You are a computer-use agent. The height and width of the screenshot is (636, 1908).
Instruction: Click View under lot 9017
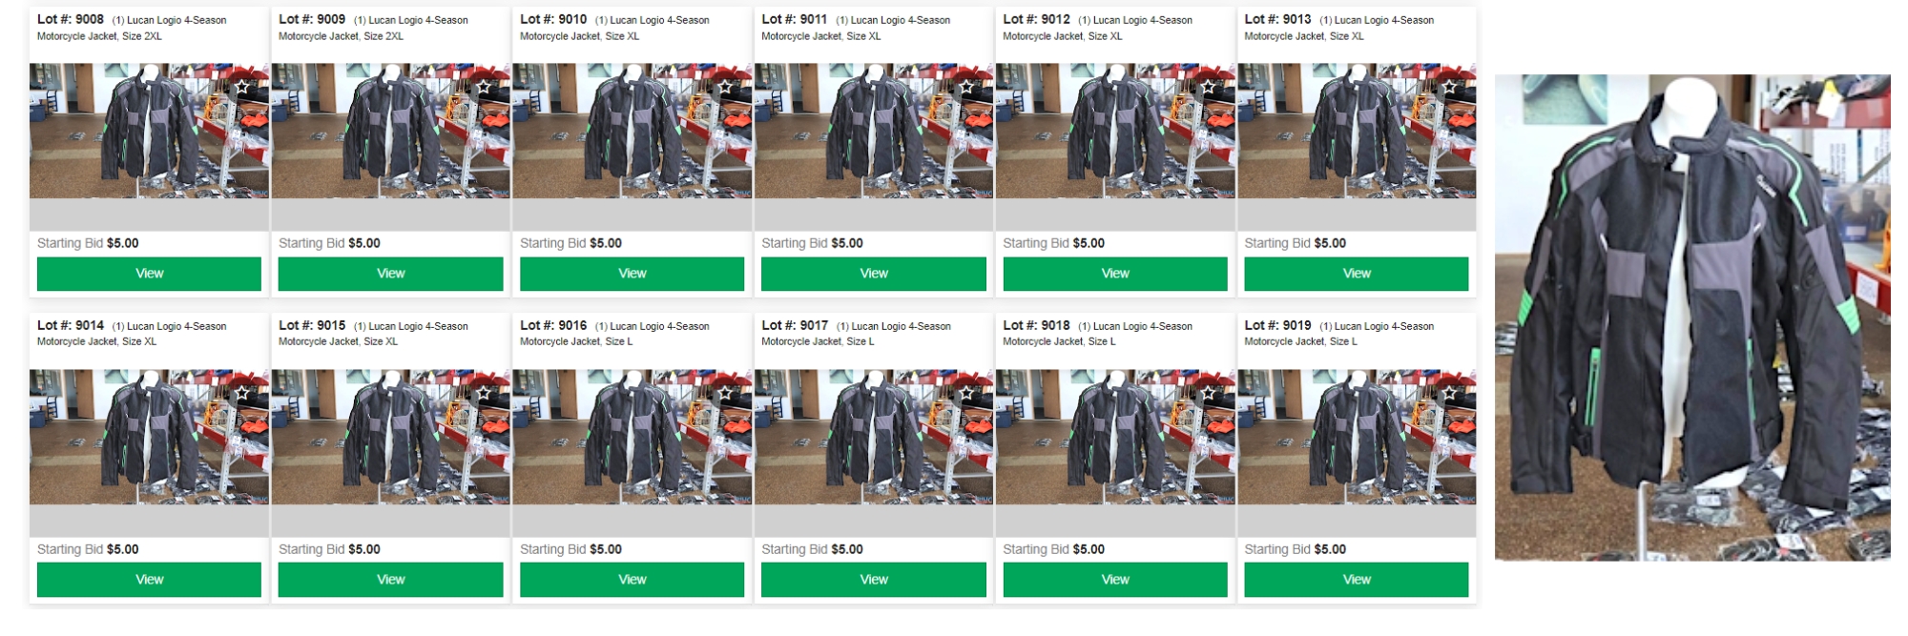(x=874, y=580)
